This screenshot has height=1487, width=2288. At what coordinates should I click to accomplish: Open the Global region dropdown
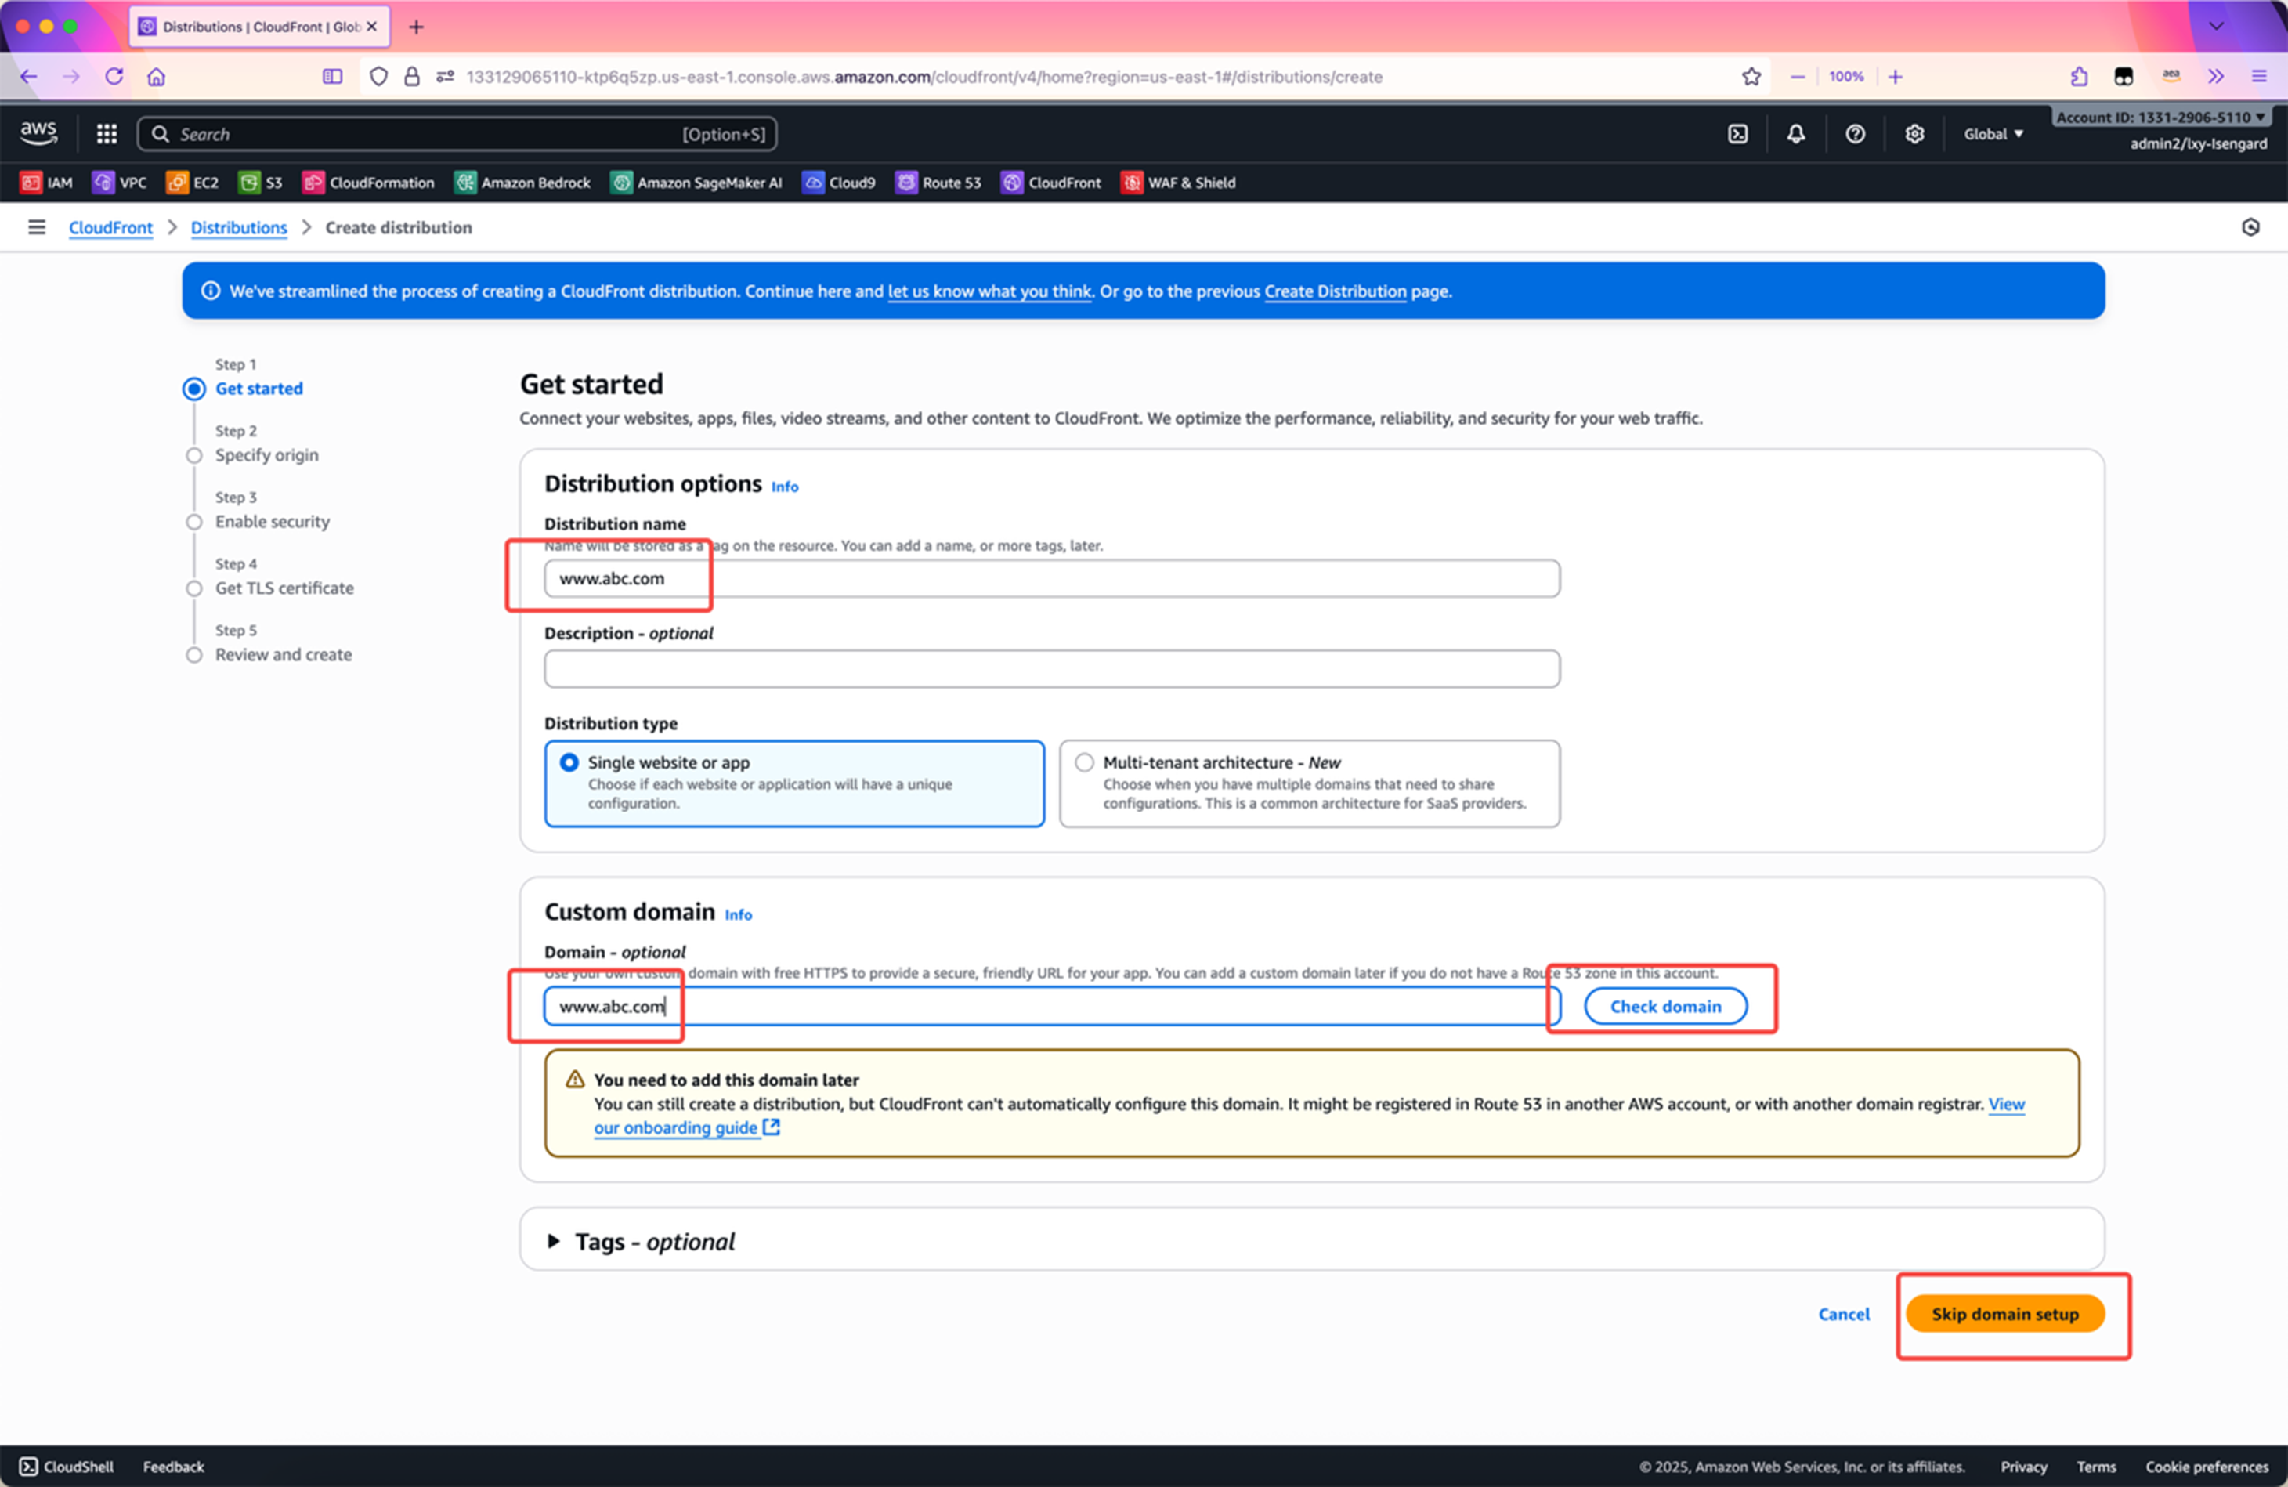click(x=1992, y=134)
